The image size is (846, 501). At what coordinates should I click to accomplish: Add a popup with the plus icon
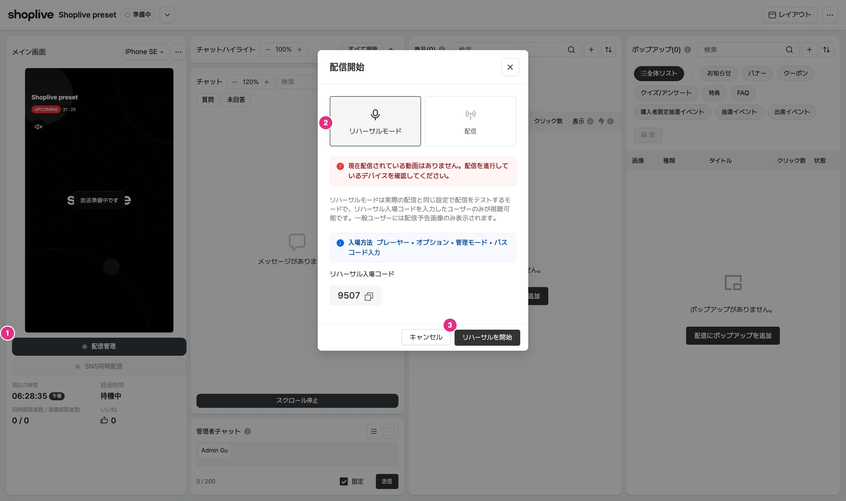809,50
